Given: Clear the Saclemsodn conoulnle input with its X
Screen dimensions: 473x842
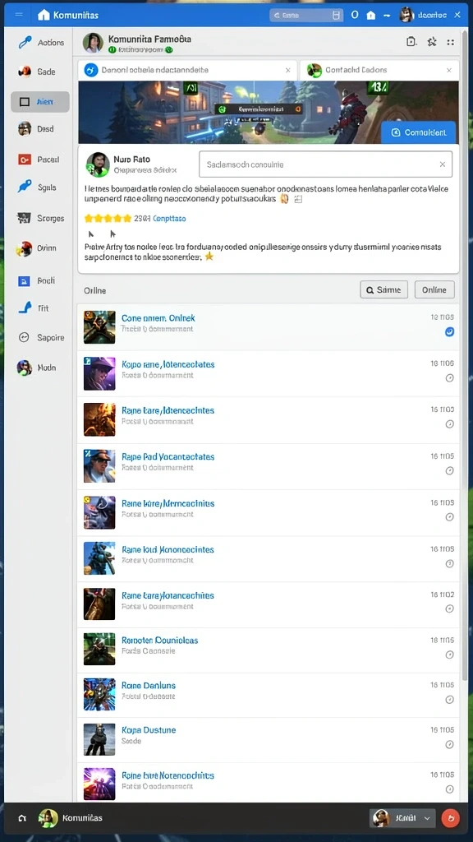Looking at the screenshot, I should coord(443,164).
